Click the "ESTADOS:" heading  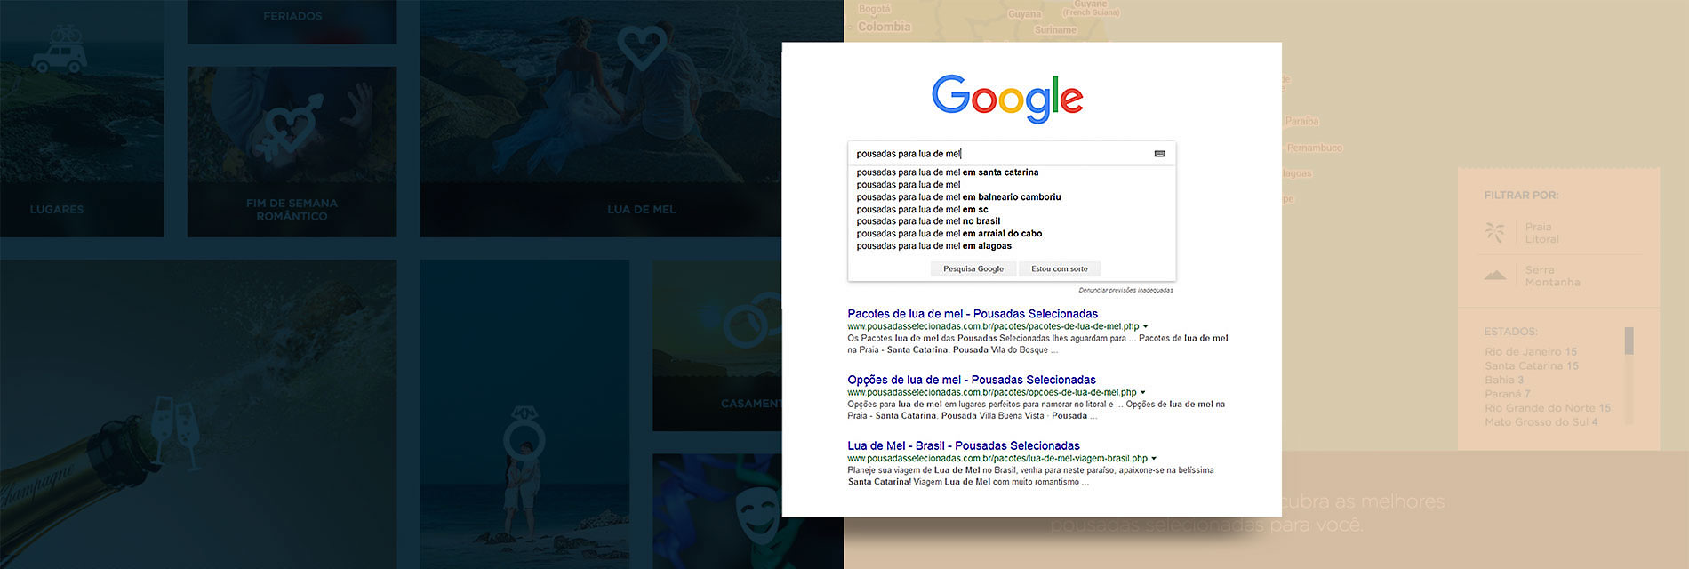tap(1510, 332)
